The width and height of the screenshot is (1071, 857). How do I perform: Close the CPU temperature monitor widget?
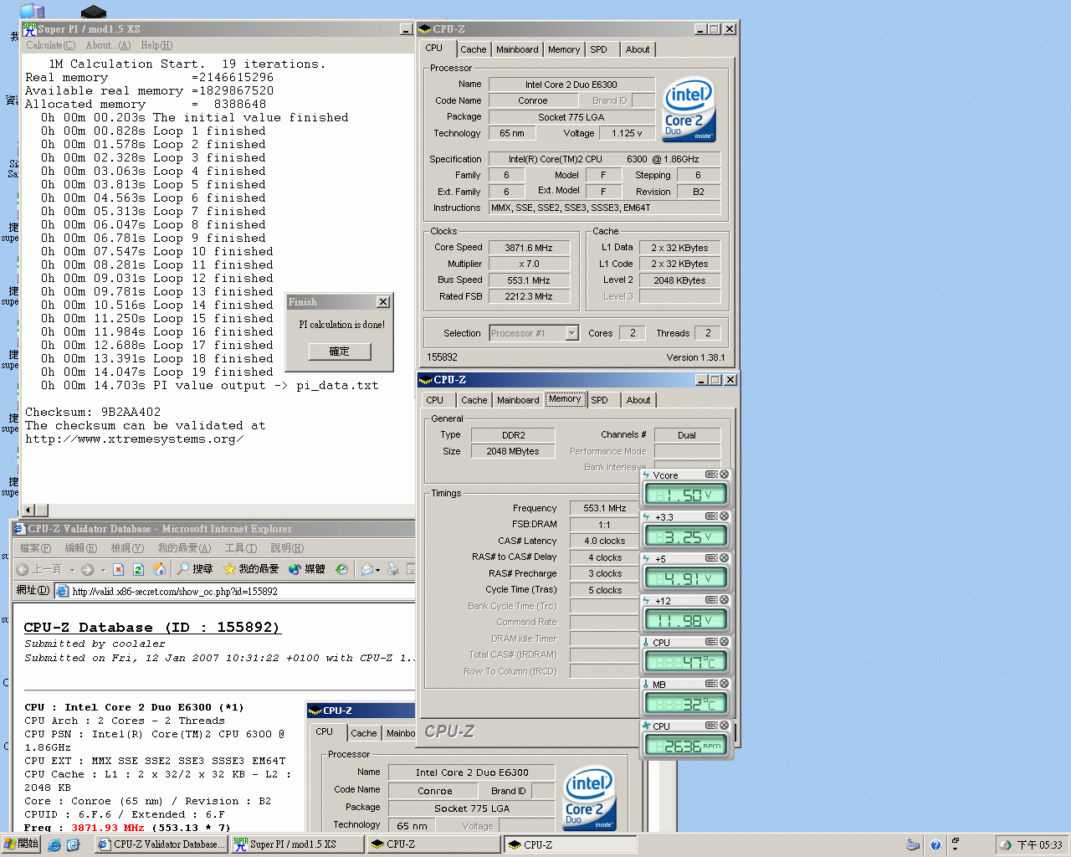tap(725, 642)
